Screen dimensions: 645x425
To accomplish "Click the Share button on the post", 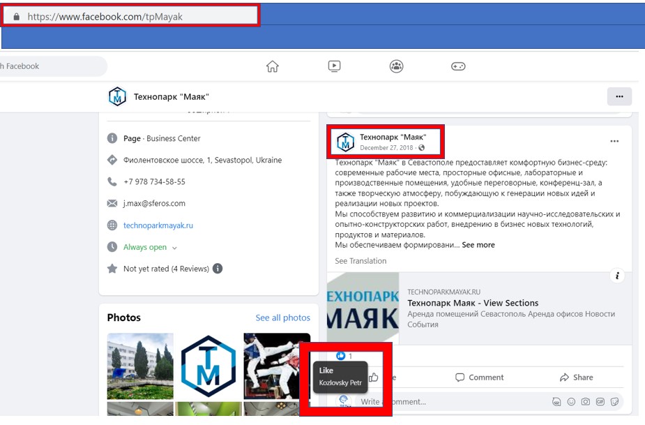I will tap(576, 378).
